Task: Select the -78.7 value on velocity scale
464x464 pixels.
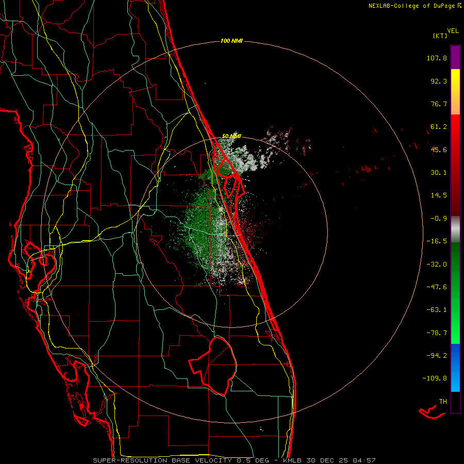Action: [x=437, y=333]
